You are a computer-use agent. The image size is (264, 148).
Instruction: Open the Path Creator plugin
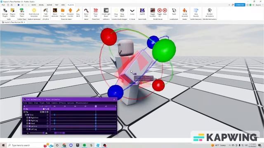click(x=46, y=13)
